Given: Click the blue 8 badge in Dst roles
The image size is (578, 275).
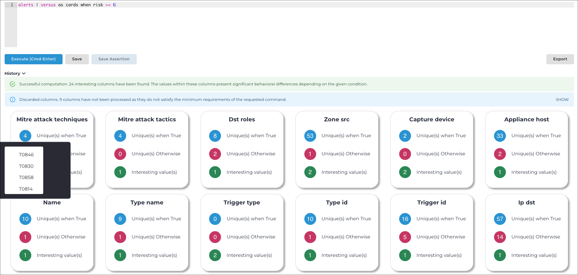Looking at the screenshot, I should [x=215, y=136].
